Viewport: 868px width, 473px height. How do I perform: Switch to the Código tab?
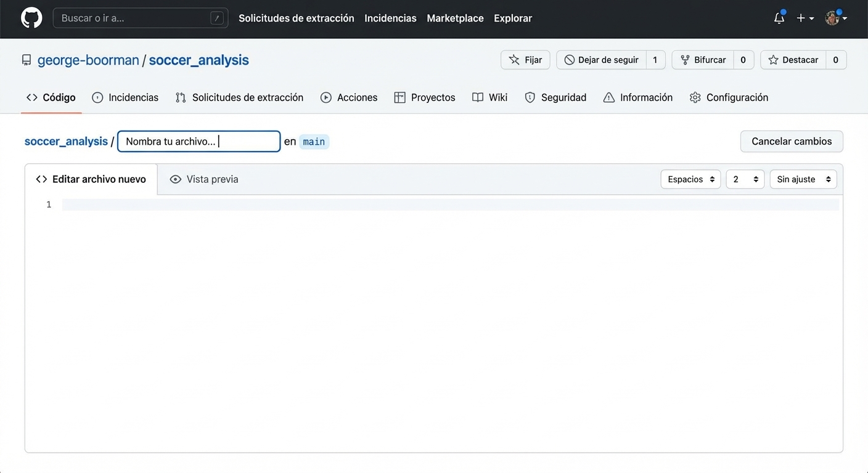(x=51, y=97)
